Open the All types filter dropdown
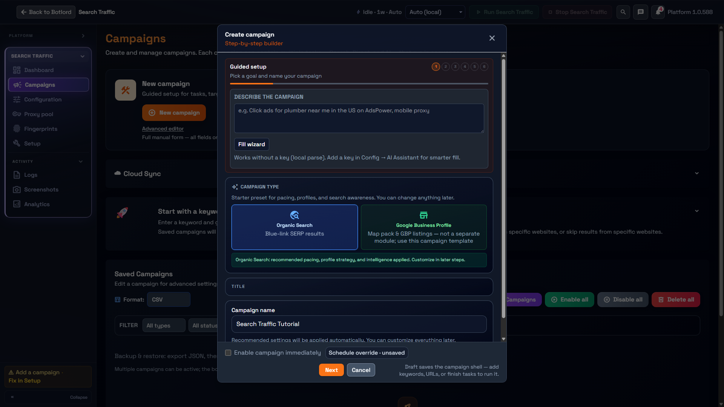724x407 pixels. pyautogui.click(x=164, y=326)
